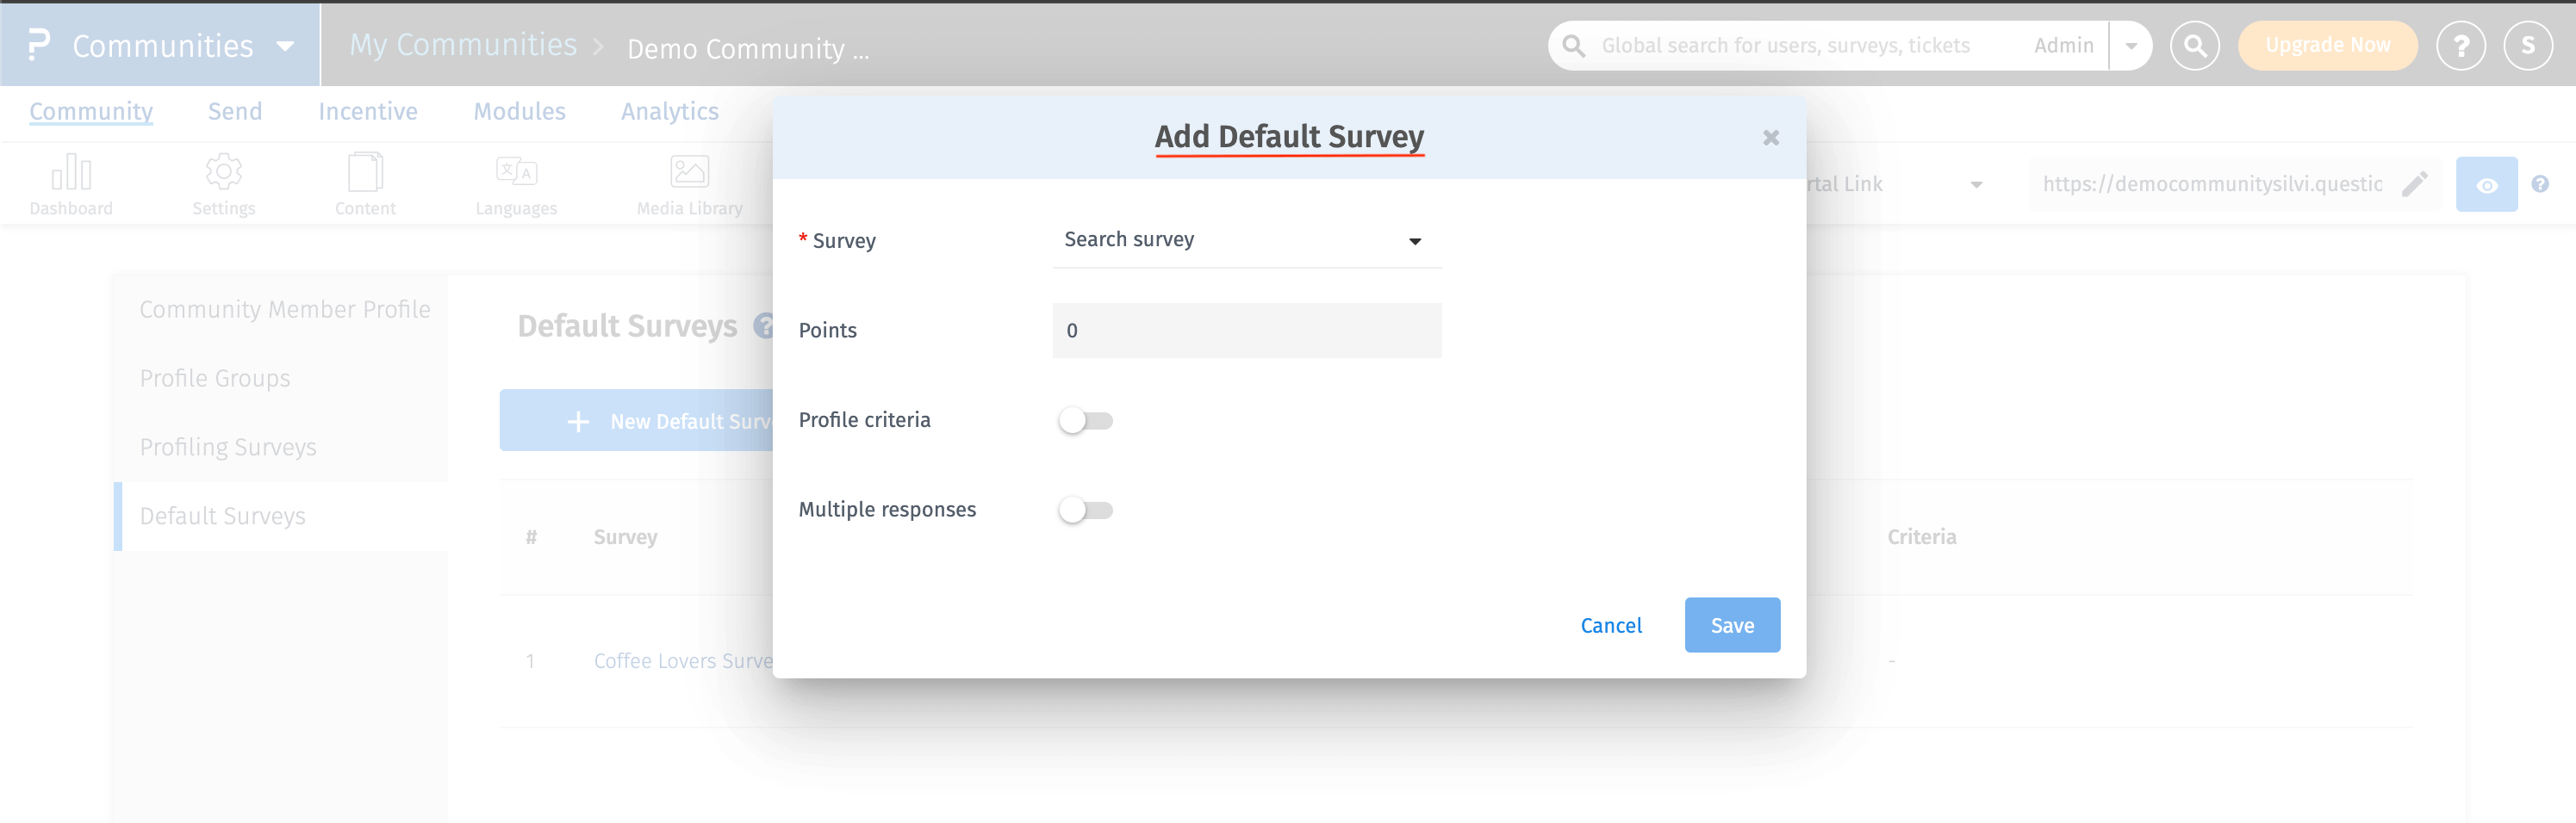Open the Languages section
The width and height of the screenshot is (2576, 823).
pyautogui.click(x=517, y=183)
